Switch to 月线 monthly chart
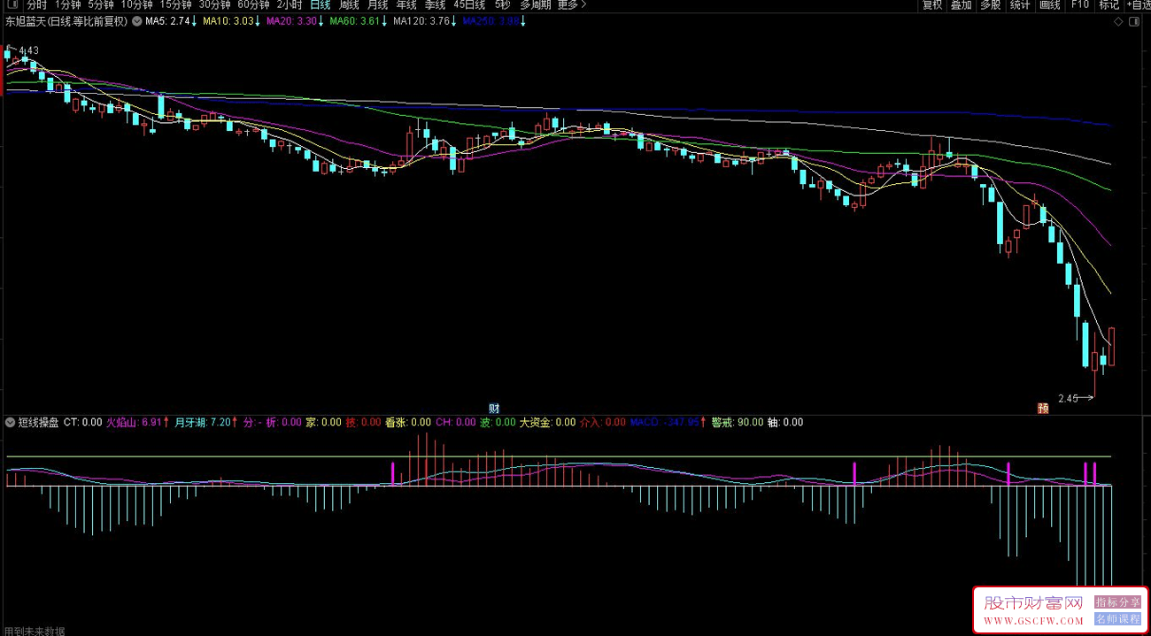 [377, 4]
